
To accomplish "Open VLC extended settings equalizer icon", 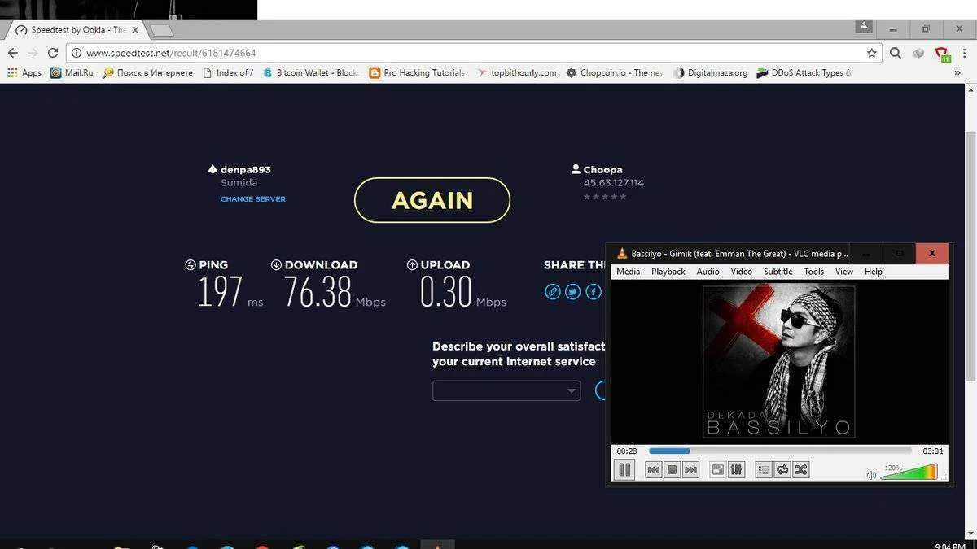I will coord(736,469).
